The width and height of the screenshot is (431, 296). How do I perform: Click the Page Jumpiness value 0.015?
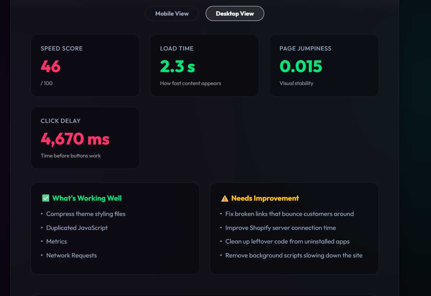pos(301,66)
